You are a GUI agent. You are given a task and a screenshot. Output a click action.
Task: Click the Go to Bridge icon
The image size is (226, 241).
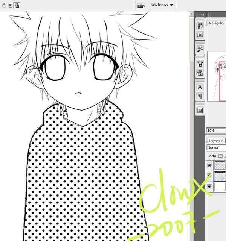(141, 5)
